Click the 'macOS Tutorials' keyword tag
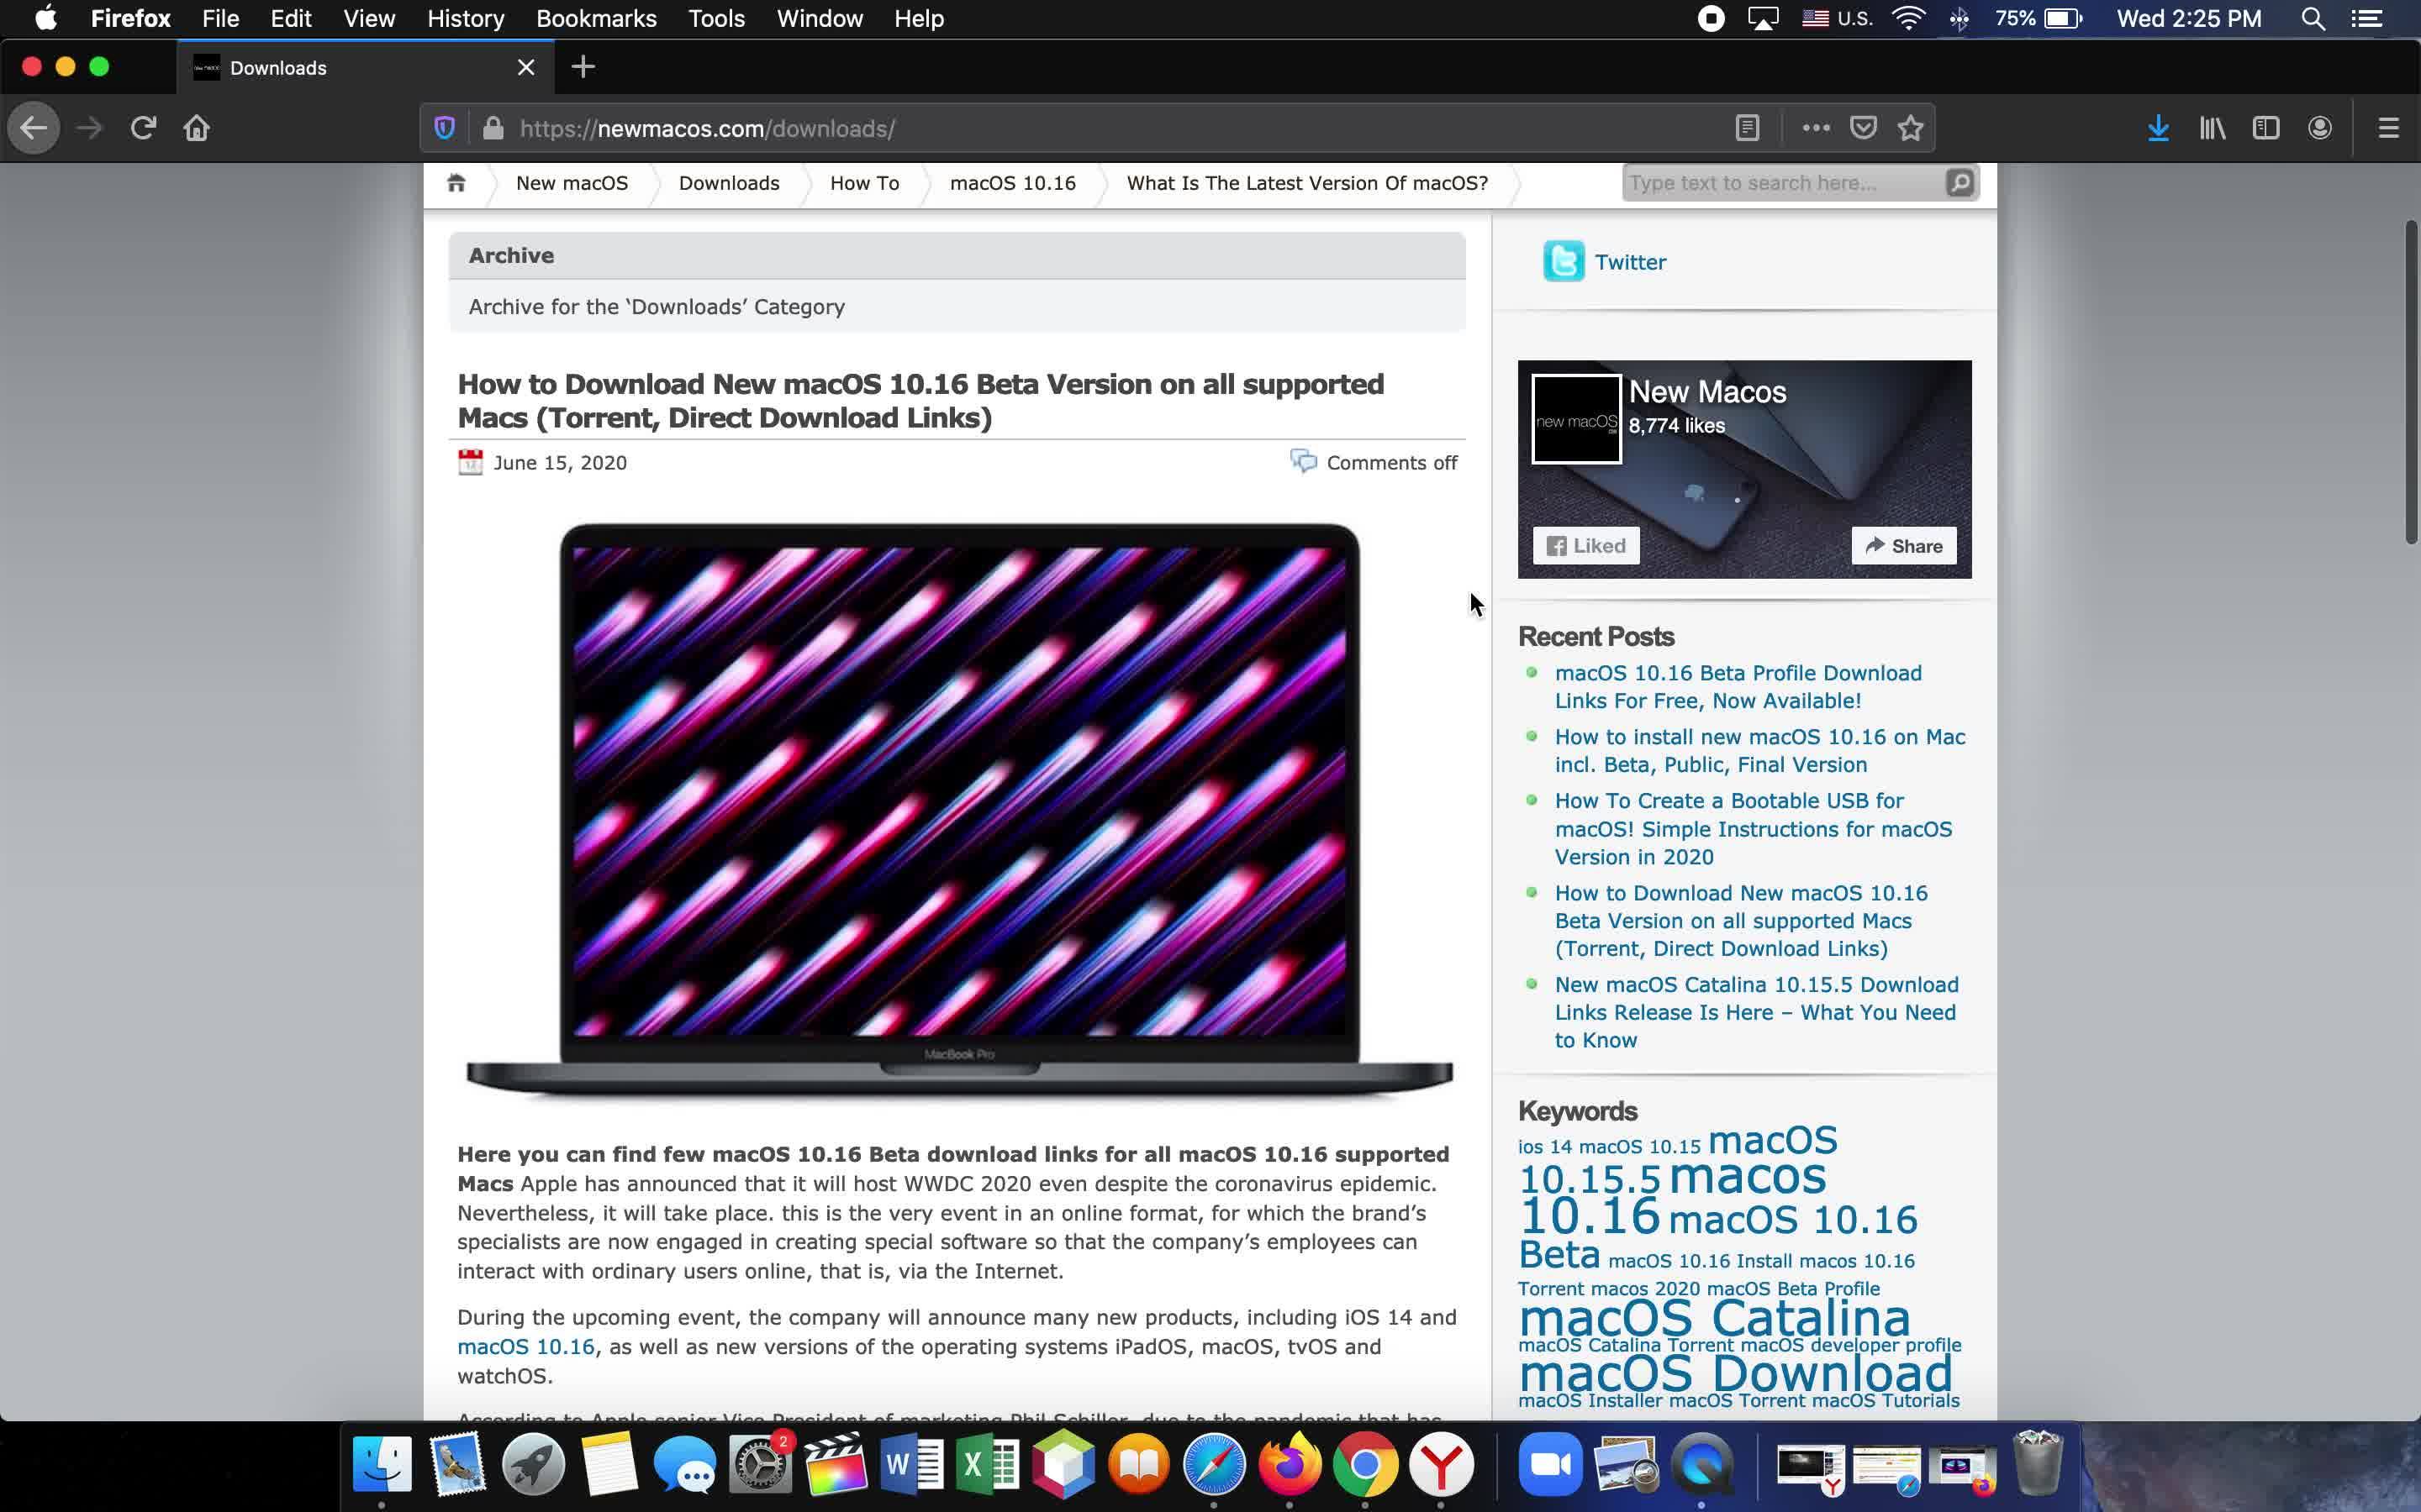The image size is (2421, 1512). coord(1885,1401)
